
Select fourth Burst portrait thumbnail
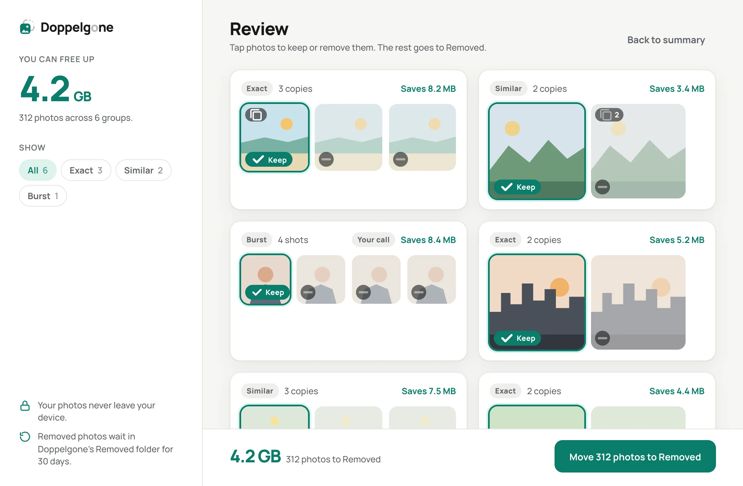pyautogui.click(x=432, y=279)
